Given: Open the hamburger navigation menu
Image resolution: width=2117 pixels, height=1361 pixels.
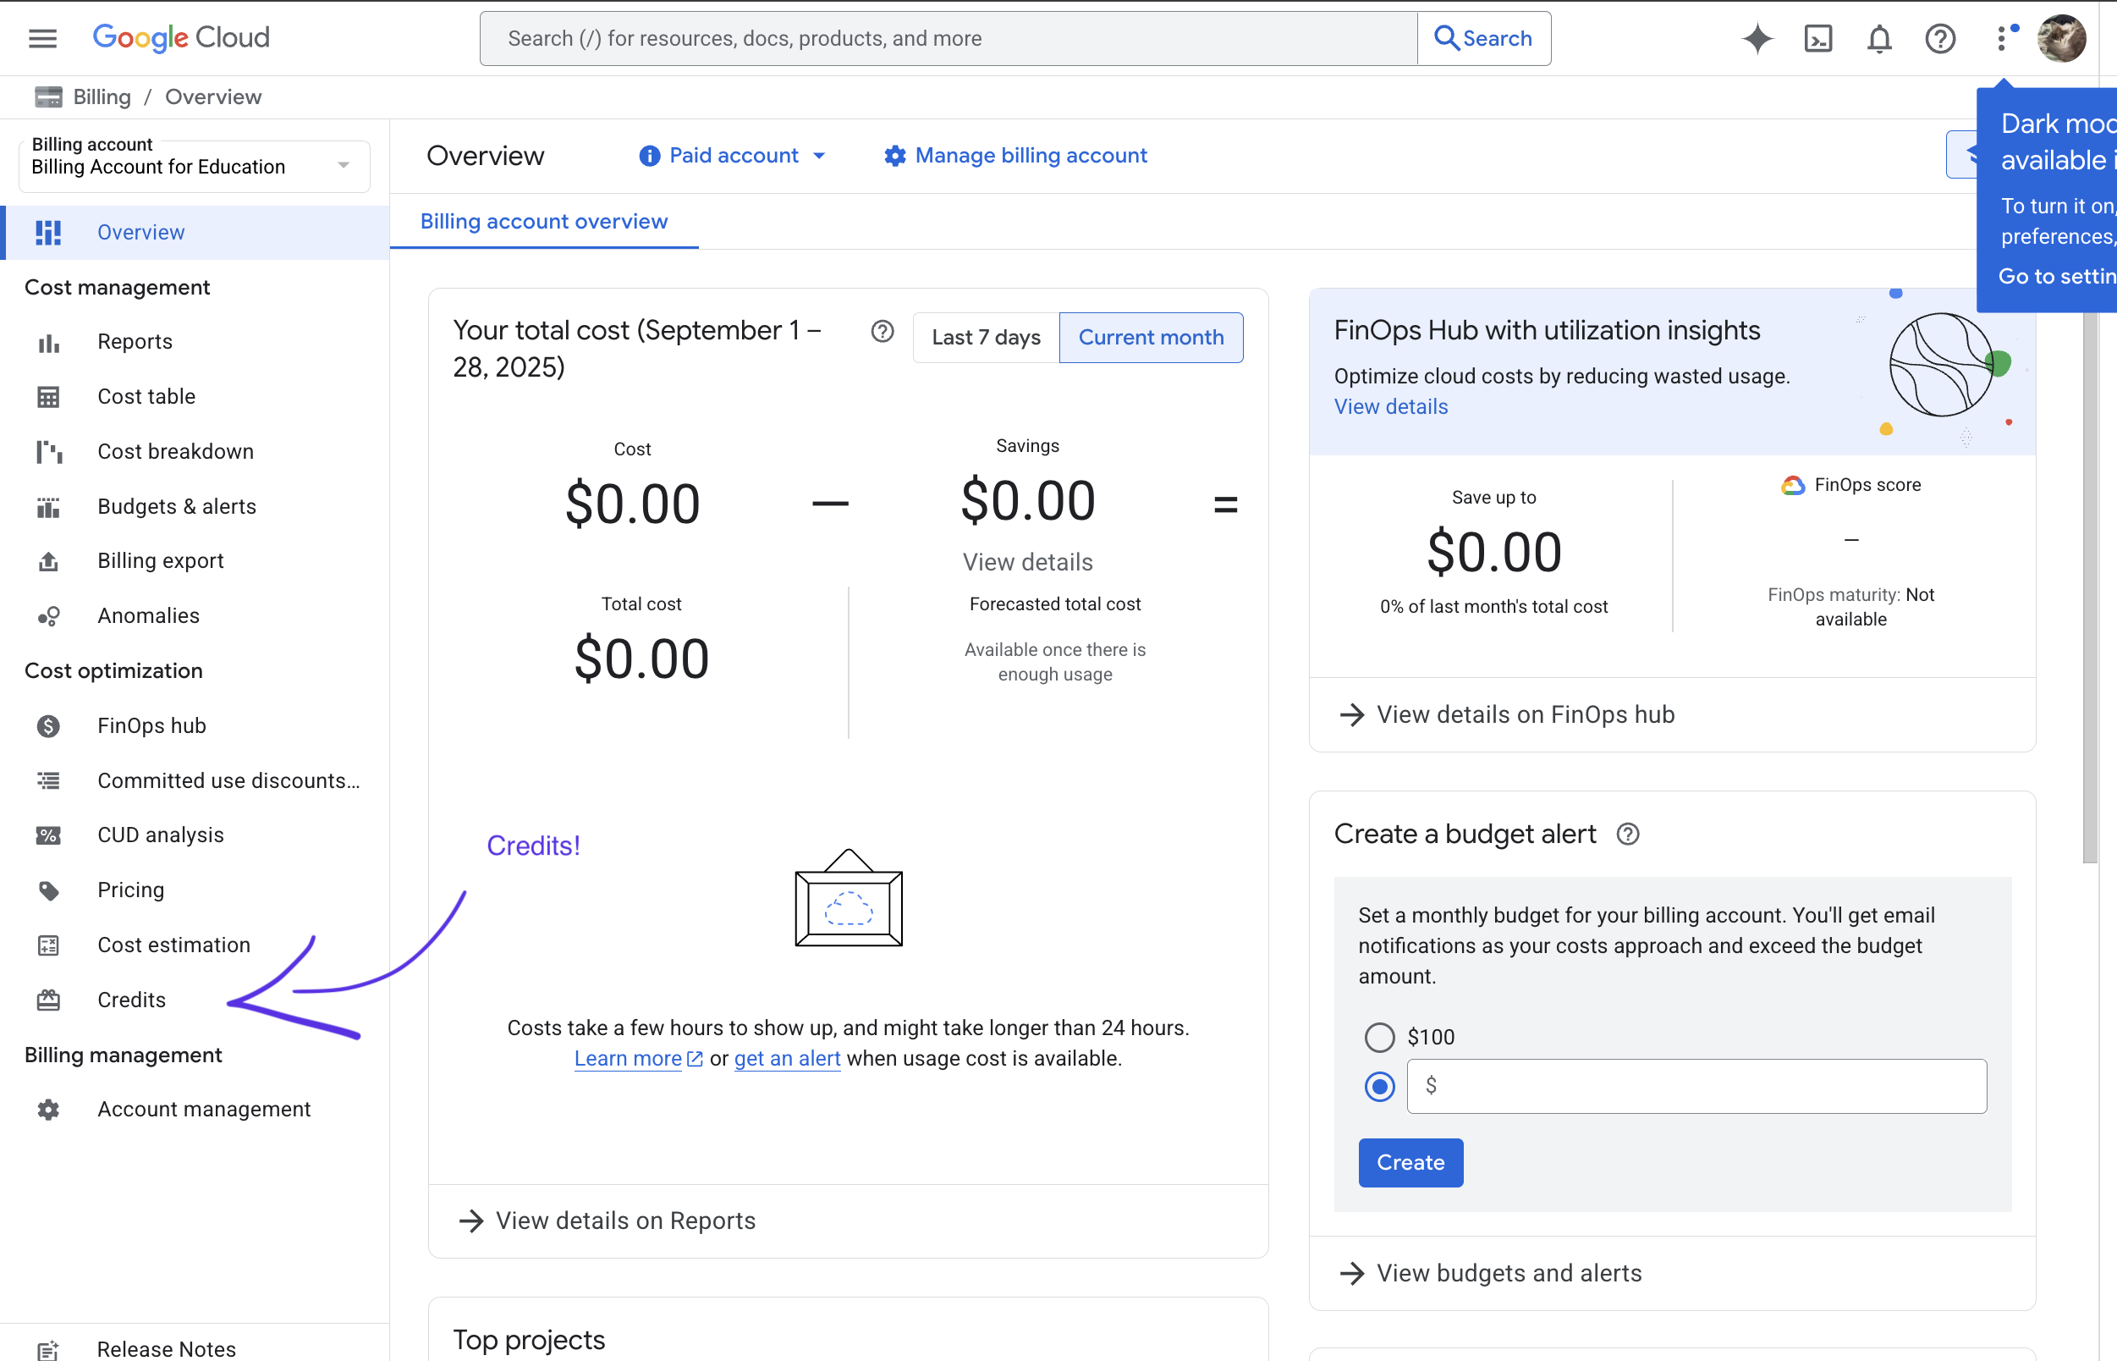Looking at the screenshot, I should click(42, 38).
